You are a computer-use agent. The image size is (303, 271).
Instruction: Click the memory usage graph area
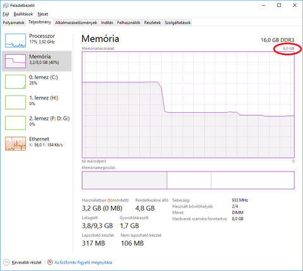(x=188, y=104)
